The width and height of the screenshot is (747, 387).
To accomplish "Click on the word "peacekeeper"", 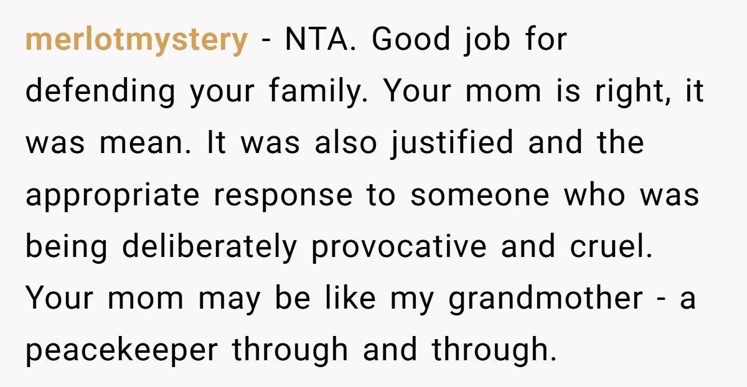I will coord(122,350).
